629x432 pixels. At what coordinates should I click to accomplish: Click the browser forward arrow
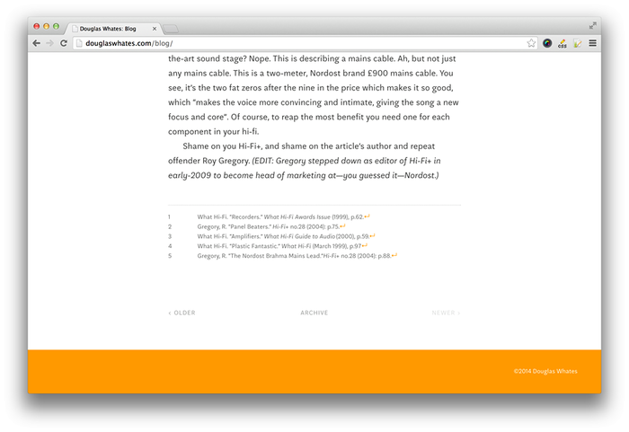(49, 43)
